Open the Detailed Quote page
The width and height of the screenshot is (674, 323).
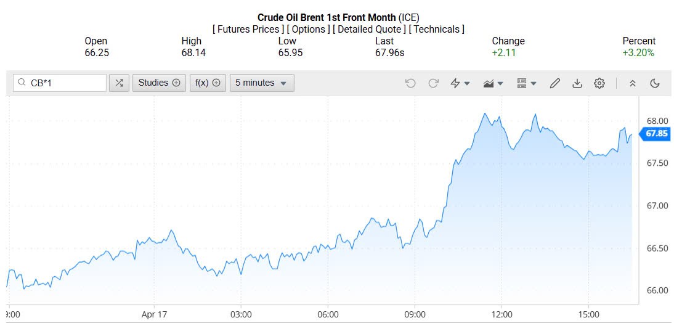coord(370,29)
